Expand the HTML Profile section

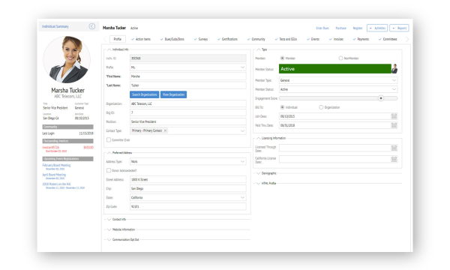click(258, 183)
